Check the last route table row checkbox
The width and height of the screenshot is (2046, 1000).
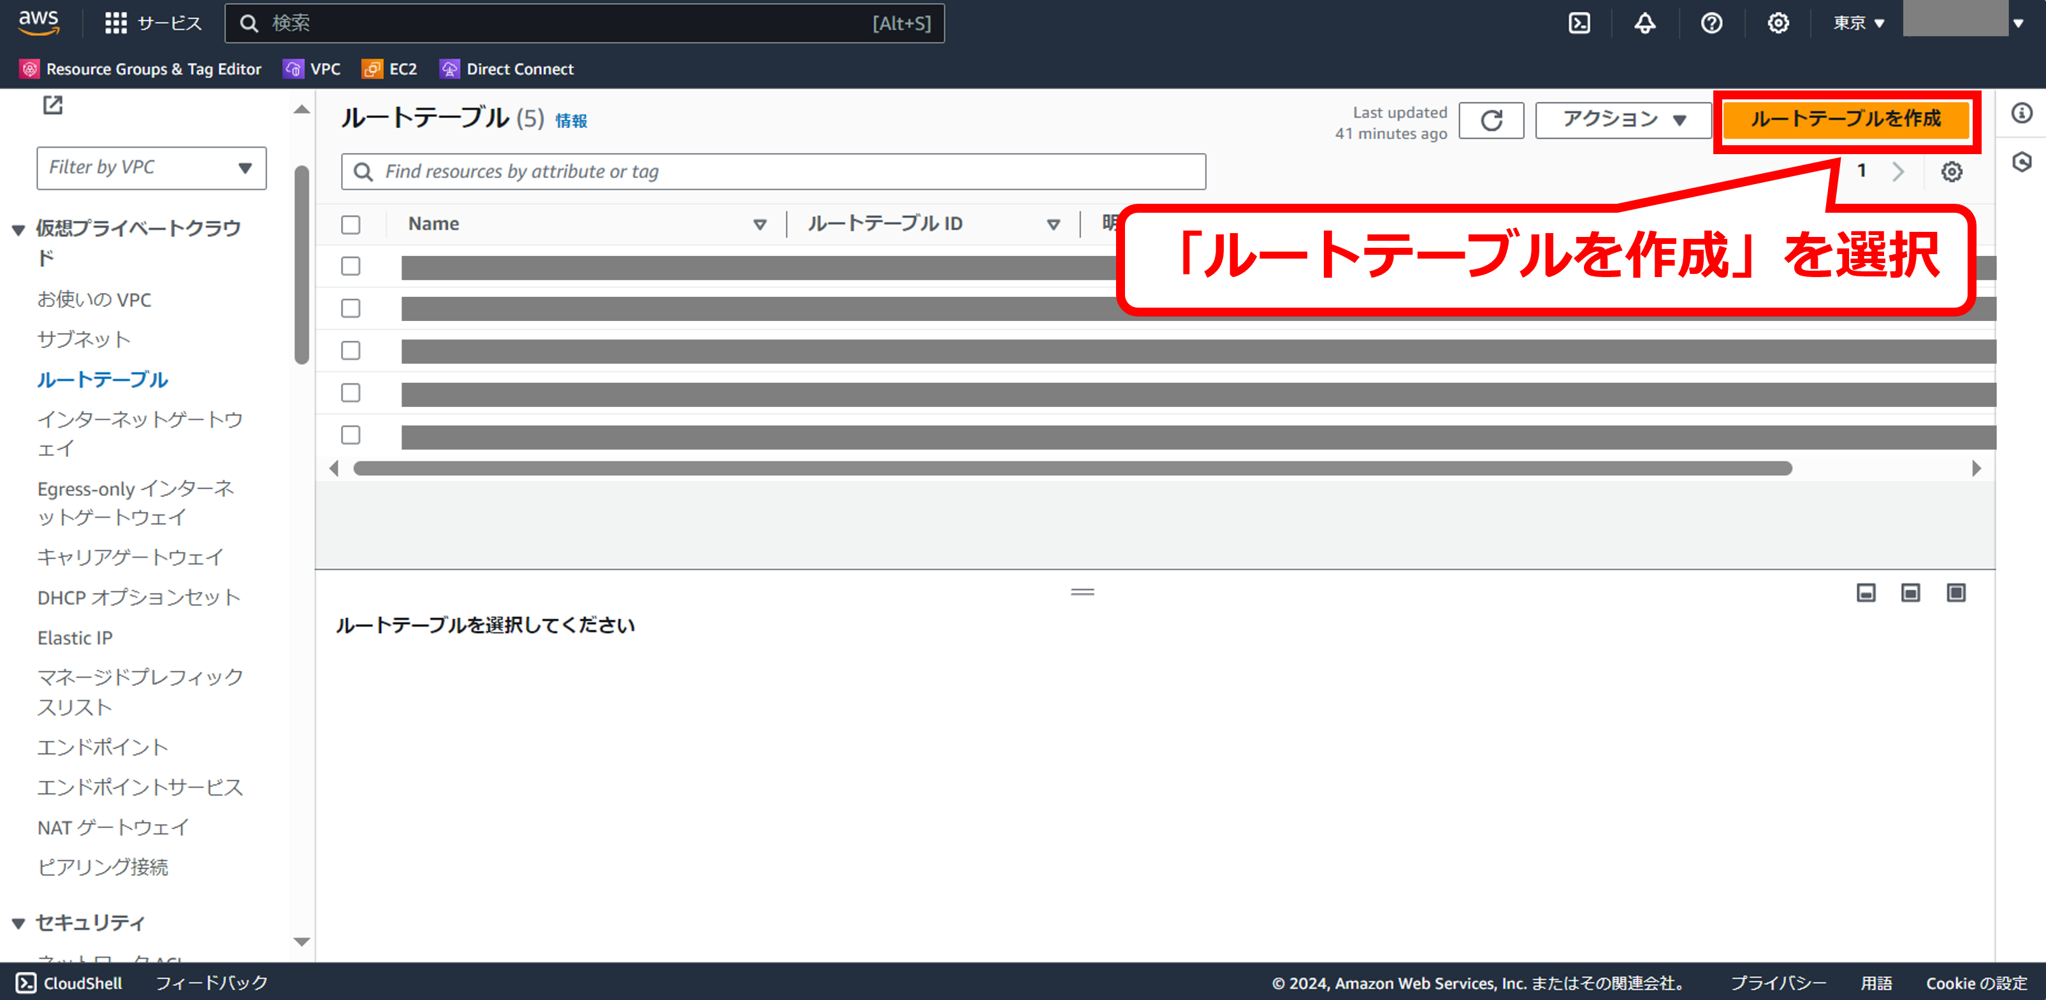click(351, 435)
